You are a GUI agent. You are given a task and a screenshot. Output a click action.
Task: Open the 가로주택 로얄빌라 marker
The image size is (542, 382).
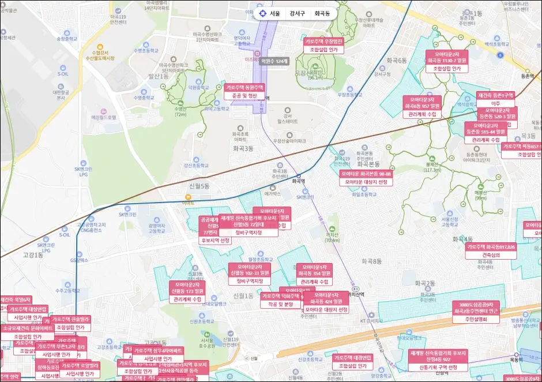(80, 370)
